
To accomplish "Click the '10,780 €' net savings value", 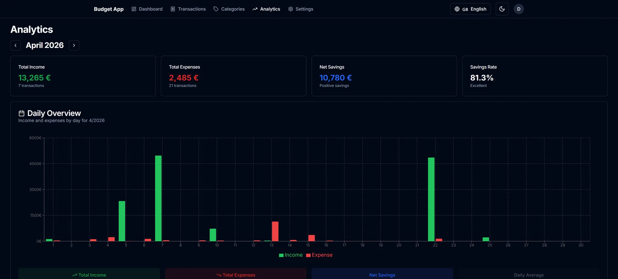I will [336, 78].
